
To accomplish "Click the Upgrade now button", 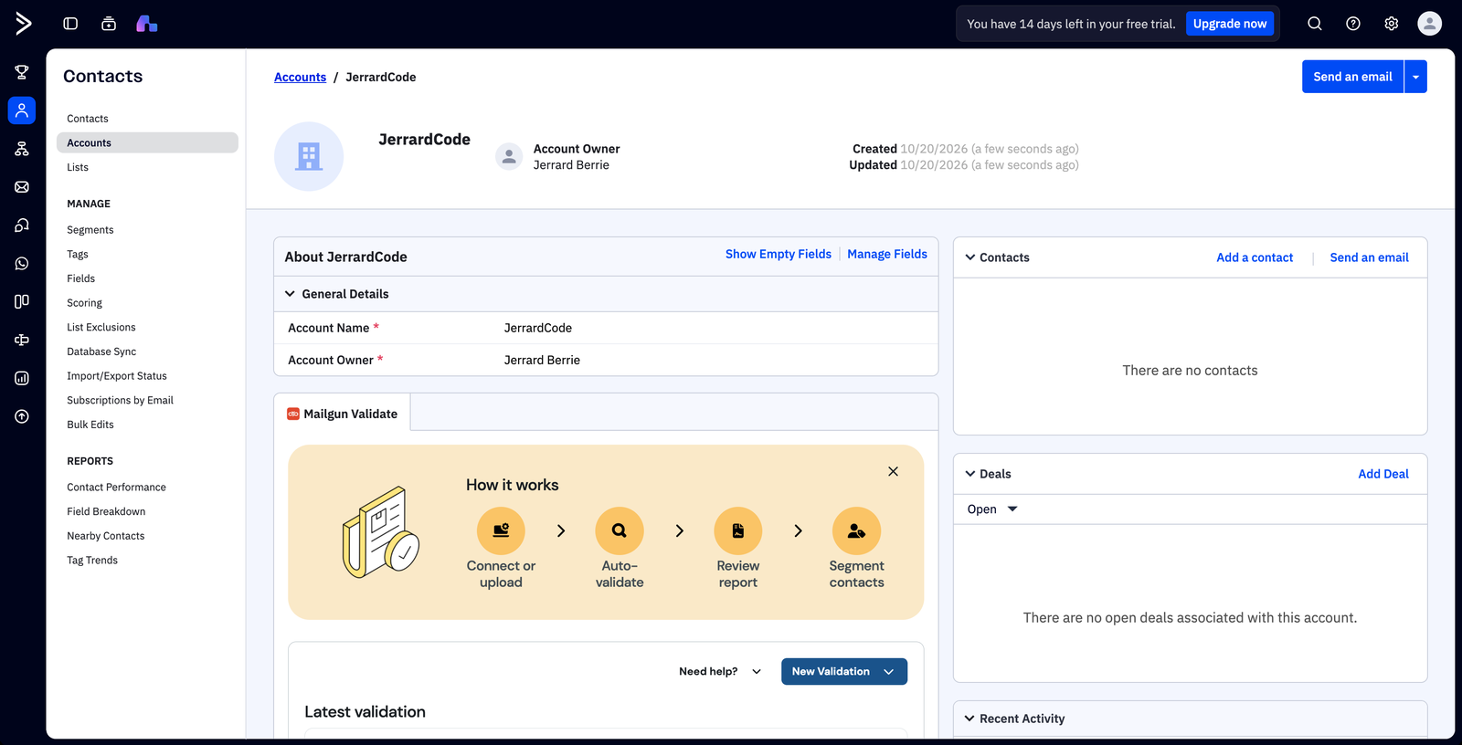I will (1230, 24).
